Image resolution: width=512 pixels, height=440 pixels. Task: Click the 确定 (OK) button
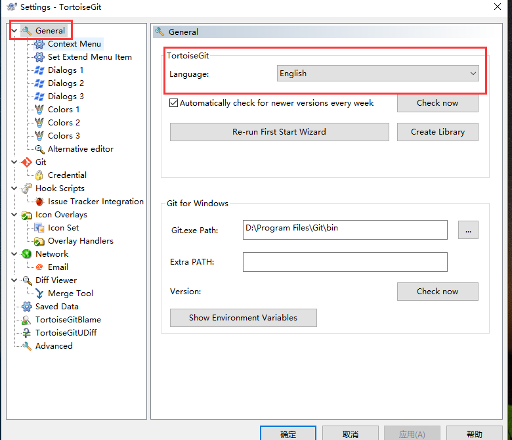click(288, 433)
